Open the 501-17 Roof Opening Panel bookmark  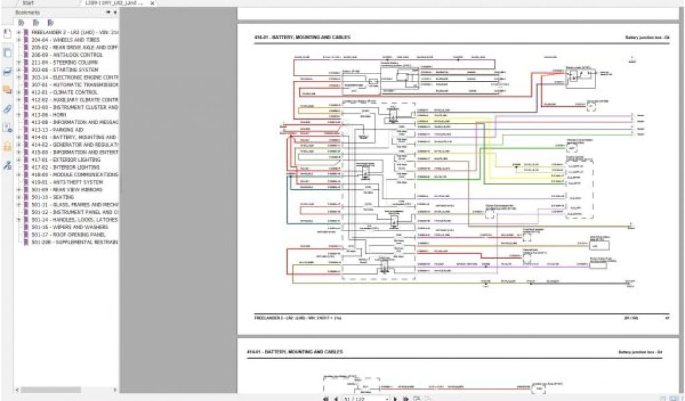pos(68,235)
